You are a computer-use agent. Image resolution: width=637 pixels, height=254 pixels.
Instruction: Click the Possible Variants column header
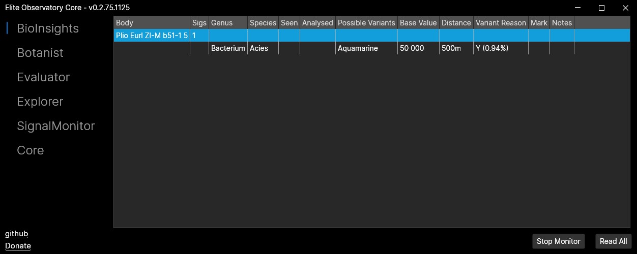366,22
